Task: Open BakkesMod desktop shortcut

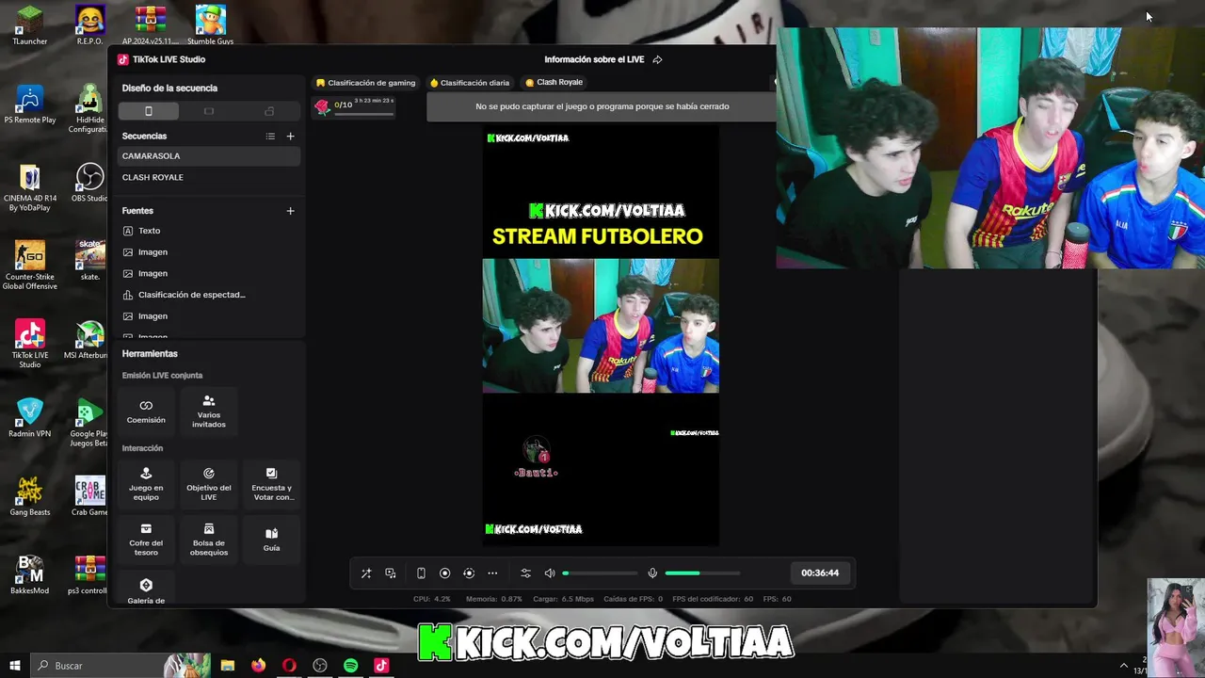Action: (x=30, y=575)
